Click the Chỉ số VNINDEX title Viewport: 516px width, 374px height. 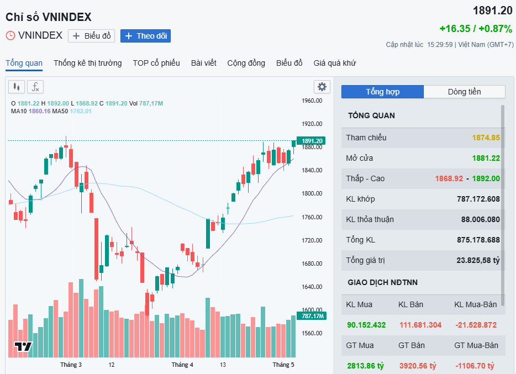tap(49, 17)
